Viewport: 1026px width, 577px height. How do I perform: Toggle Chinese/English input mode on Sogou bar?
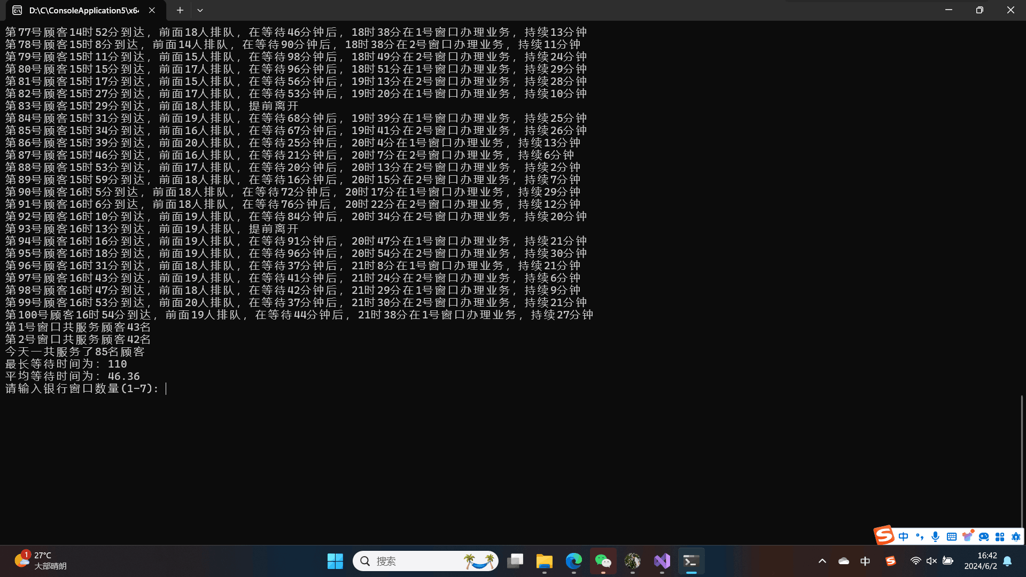(903, 536)
